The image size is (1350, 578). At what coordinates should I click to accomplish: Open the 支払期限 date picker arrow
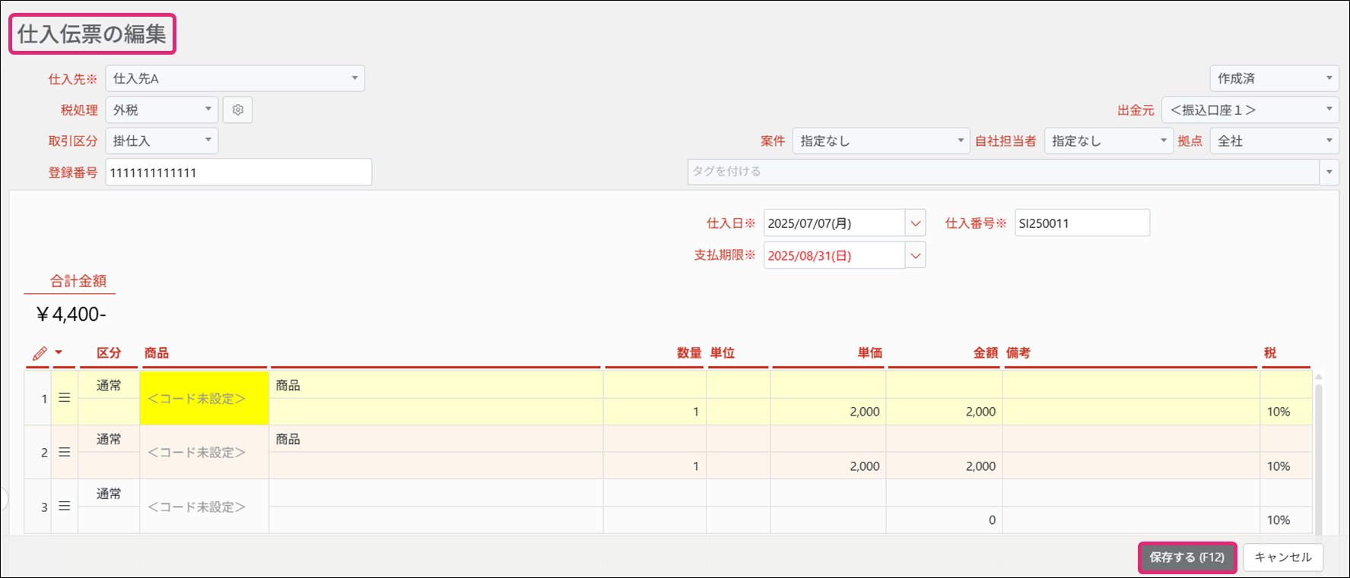coord(915,256)
